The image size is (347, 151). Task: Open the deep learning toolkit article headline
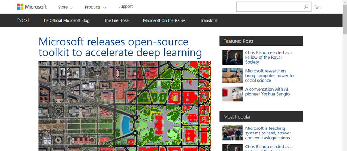[120, 47]
